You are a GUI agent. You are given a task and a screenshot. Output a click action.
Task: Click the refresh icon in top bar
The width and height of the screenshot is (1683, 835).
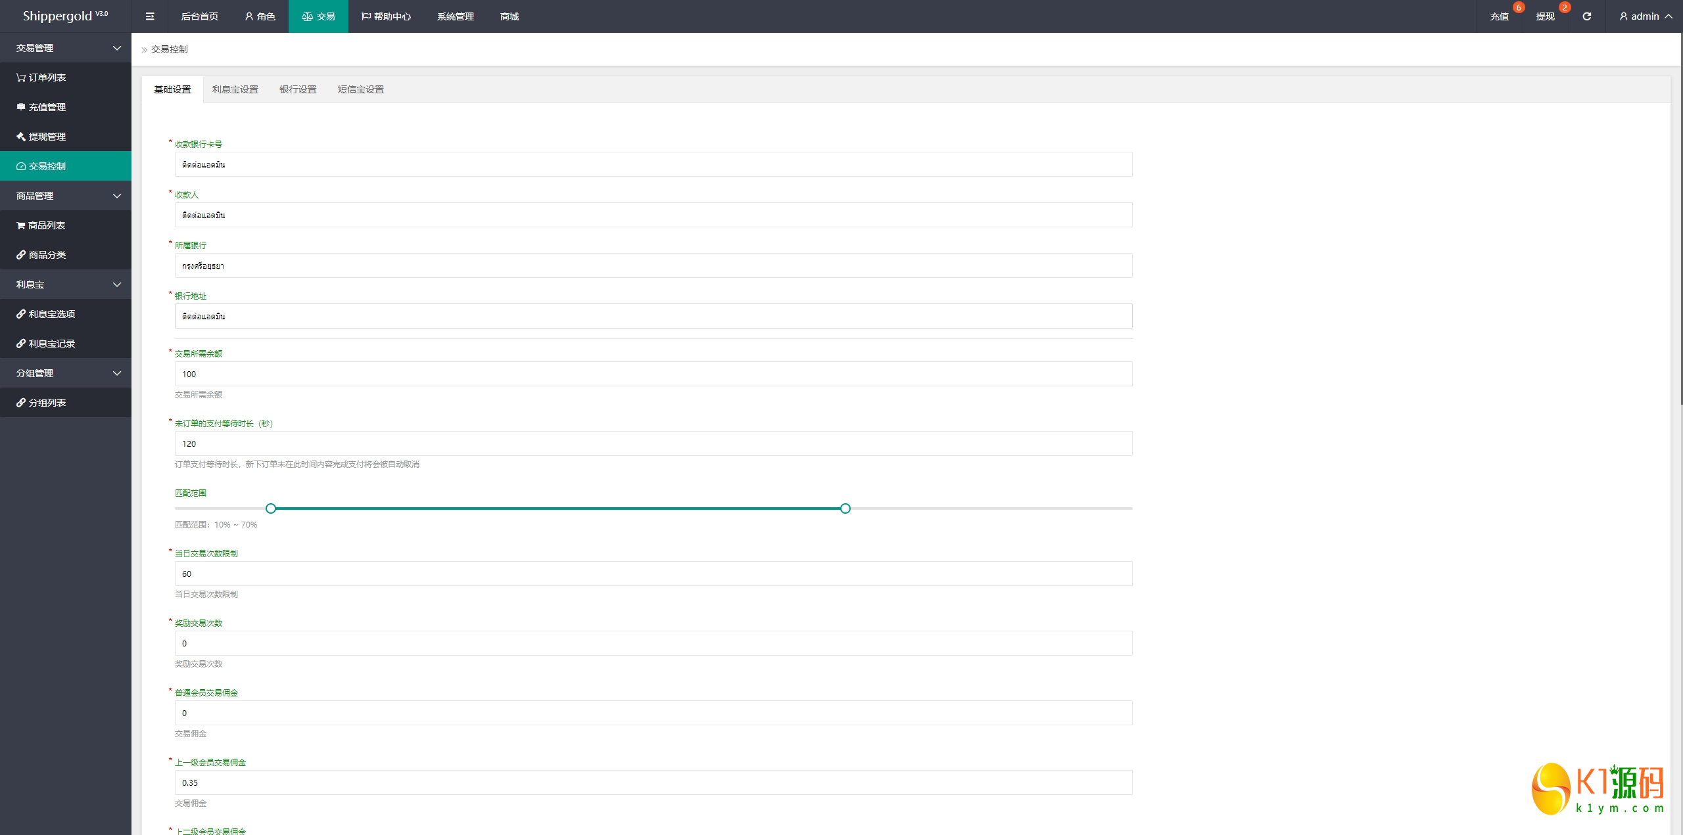point(1586,16)
